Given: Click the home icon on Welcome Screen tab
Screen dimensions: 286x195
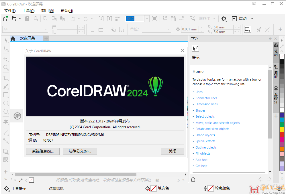Looking at the screenshot, I should pyautogui.click(x=13, y=38).
